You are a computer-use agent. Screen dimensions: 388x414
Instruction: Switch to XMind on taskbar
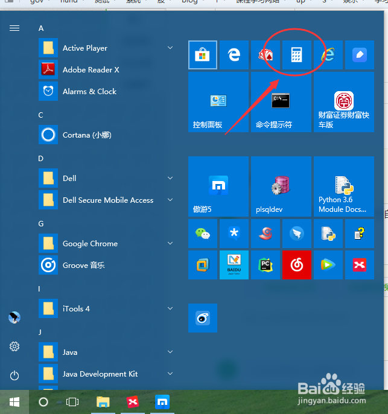click(x=133, y=402)
